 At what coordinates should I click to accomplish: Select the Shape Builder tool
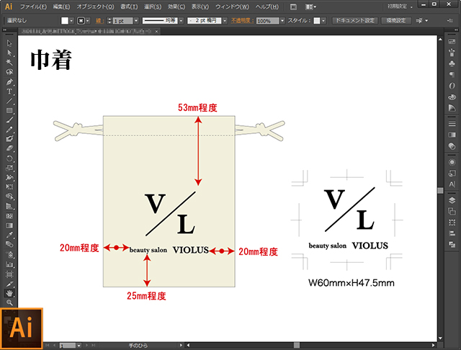pos(9,197)
